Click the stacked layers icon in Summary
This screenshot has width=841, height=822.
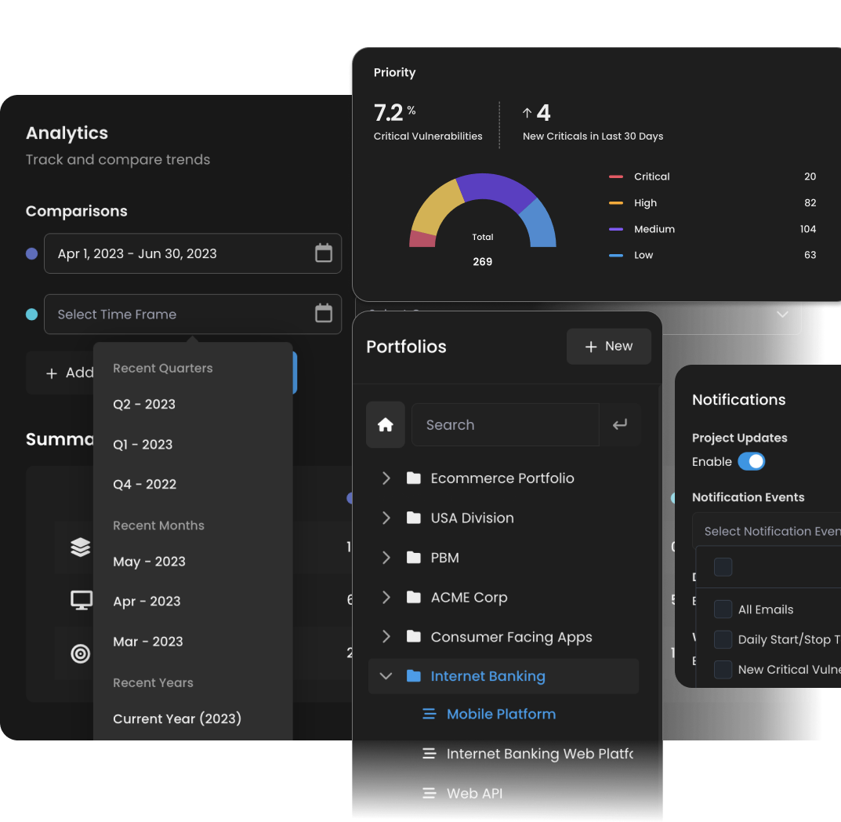tap(81, 547)
